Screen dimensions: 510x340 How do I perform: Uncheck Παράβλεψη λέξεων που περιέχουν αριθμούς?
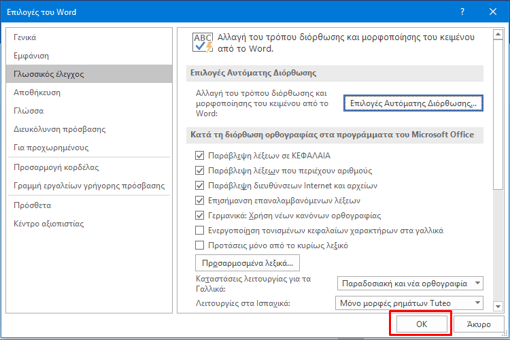(x=199, y=171)
